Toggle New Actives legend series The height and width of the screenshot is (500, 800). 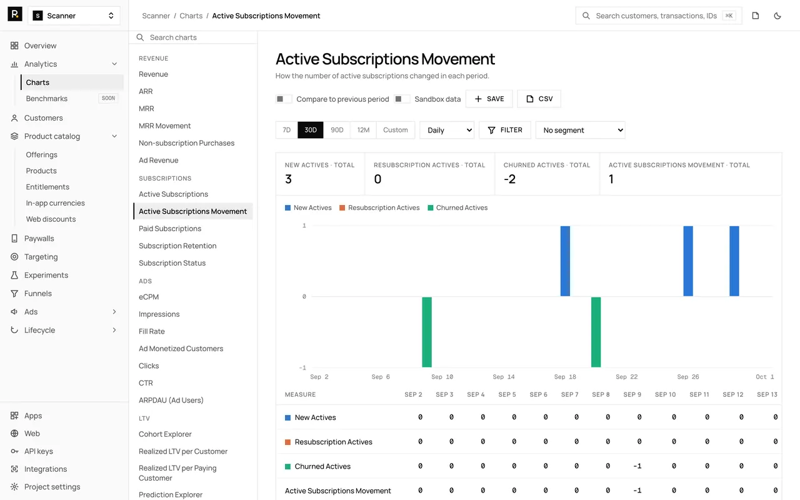tap(308, 207)
